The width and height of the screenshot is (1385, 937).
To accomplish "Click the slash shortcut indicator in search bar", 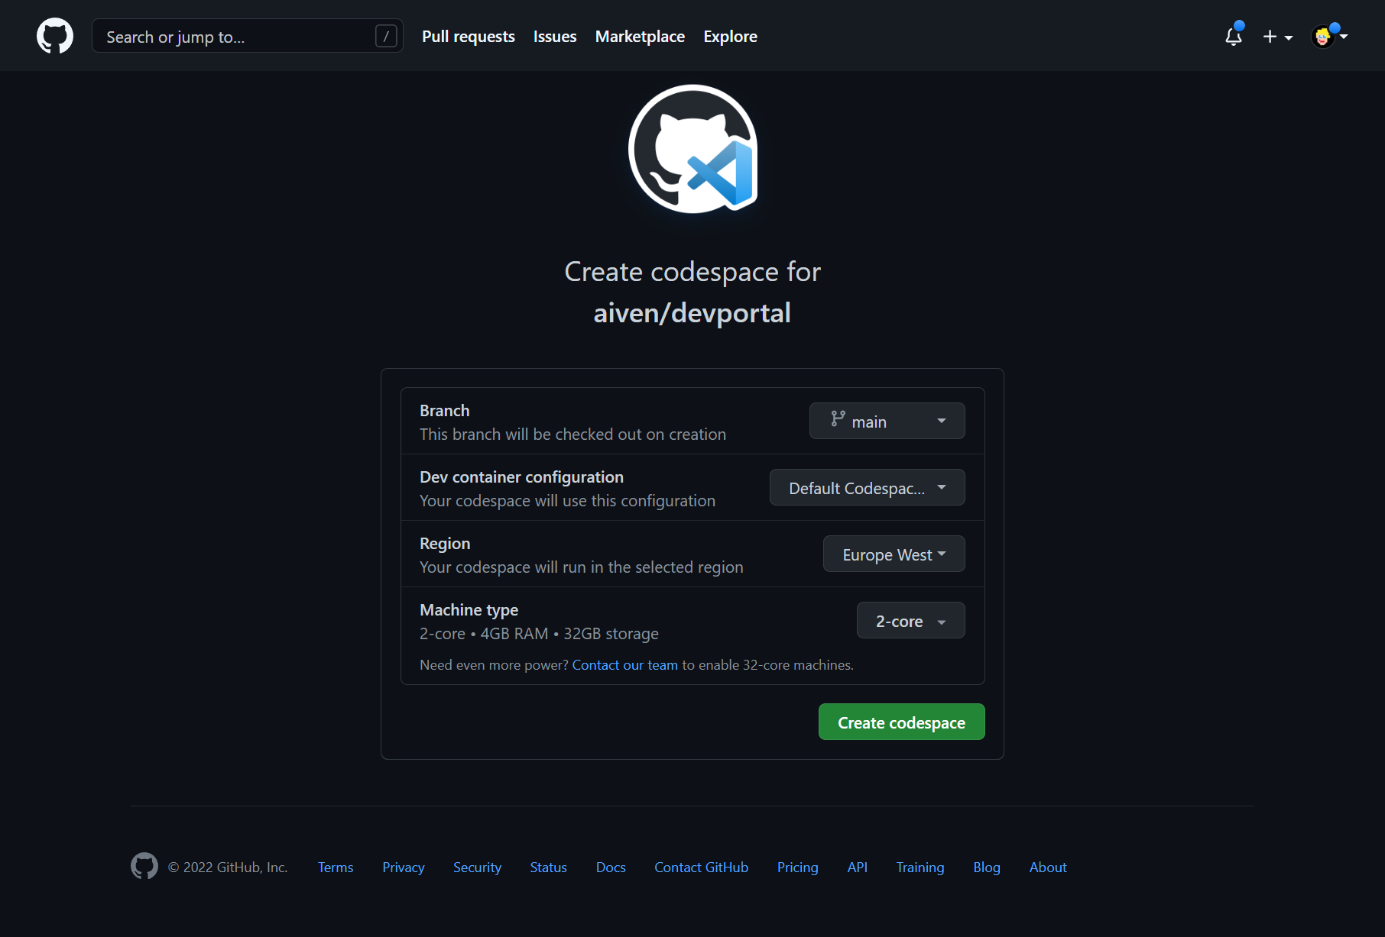I will [387, 36].
